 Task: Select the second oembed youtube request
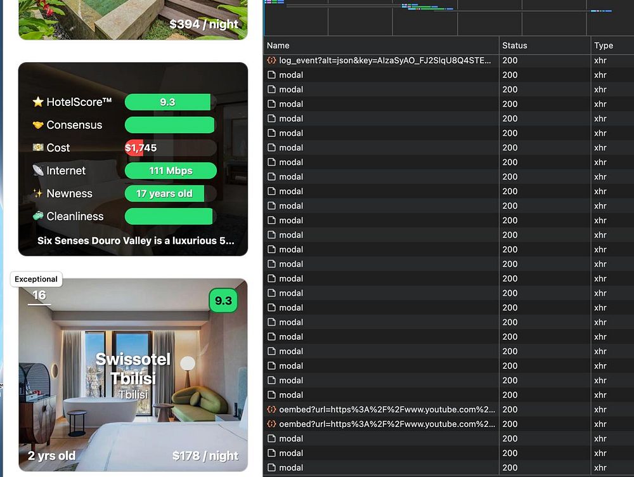pyautogui.click(x=448, y=424)
